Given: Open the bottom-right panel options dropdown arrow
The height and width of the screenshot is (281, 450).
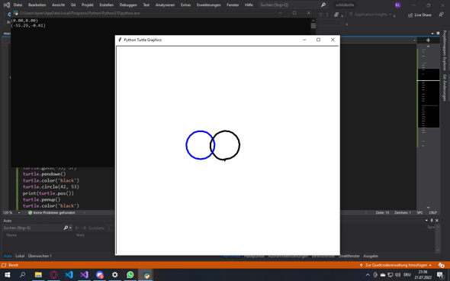Looking at the screenshot, I should pyautogui.click(x=426, y=221).
